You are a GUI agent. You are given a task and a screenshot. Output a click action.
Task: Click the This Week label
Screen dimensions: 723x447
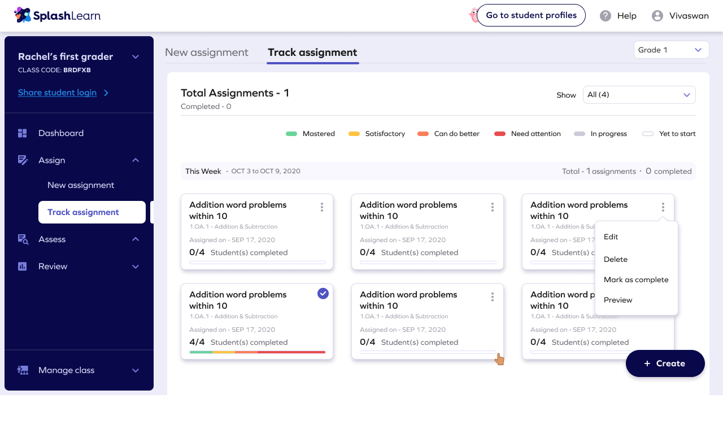(203, 171)
